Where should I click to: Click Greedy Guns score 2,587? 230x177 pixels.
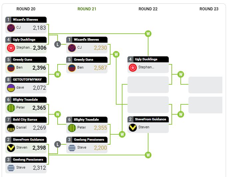pyautogui.click(x=100, y=68)
